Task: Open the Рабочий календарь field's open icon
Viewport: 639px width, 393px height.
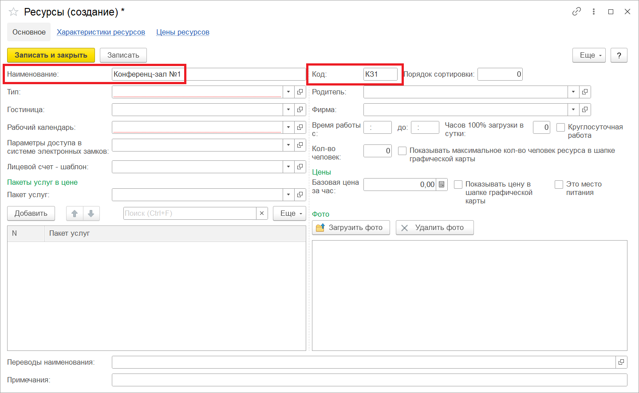Action: pos(300,127)
